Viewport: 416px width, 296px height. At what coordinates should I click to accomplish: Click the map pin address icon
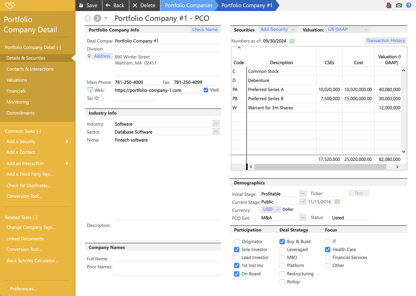coord(89,56)
